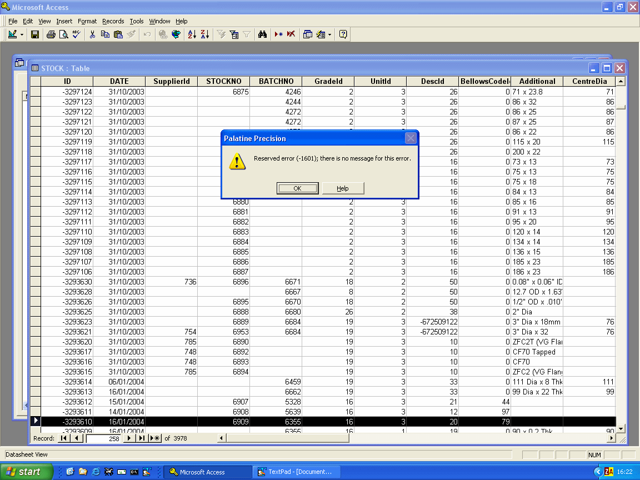Click the Office Assistant help icon

point(343,34)
